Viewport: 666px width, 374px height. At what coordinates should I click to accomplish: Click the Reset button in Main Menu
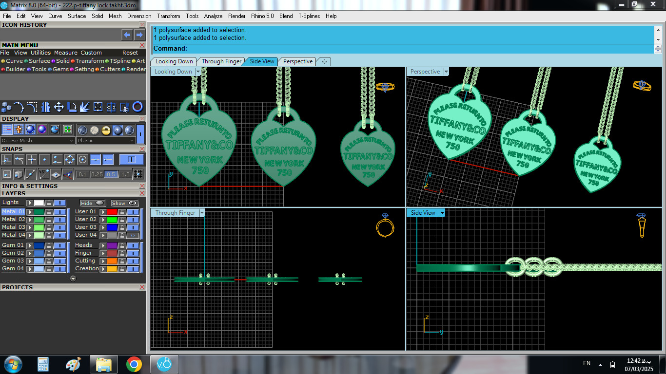click(x=130, y=53)
